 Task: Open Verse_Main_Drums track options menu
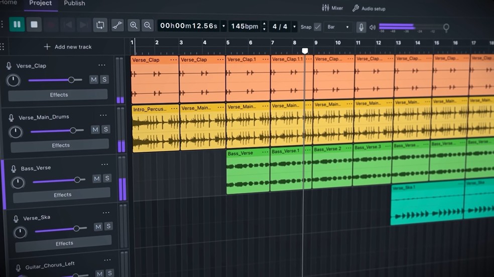click(103, 115)
